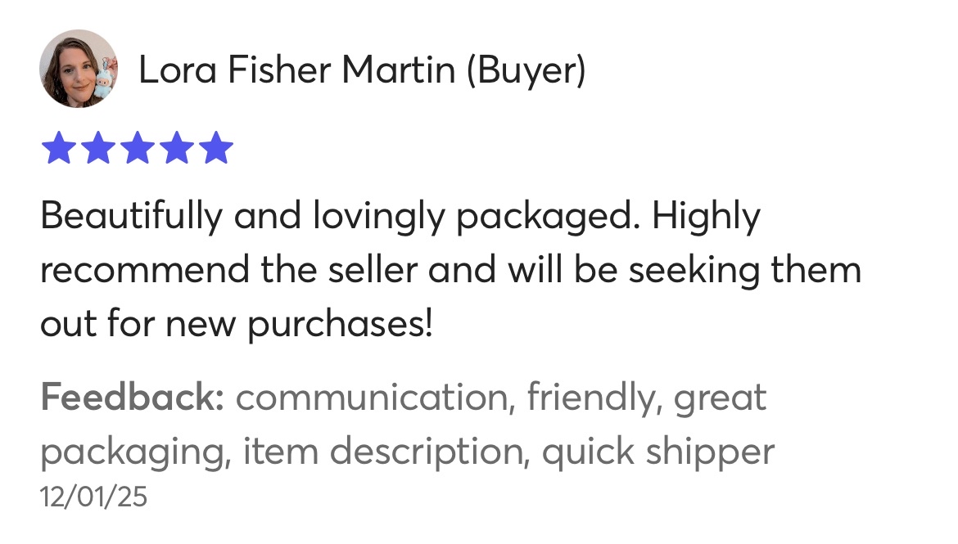958x544 pixels.
Task: Select the third rating star
Action: pos(137,150)
